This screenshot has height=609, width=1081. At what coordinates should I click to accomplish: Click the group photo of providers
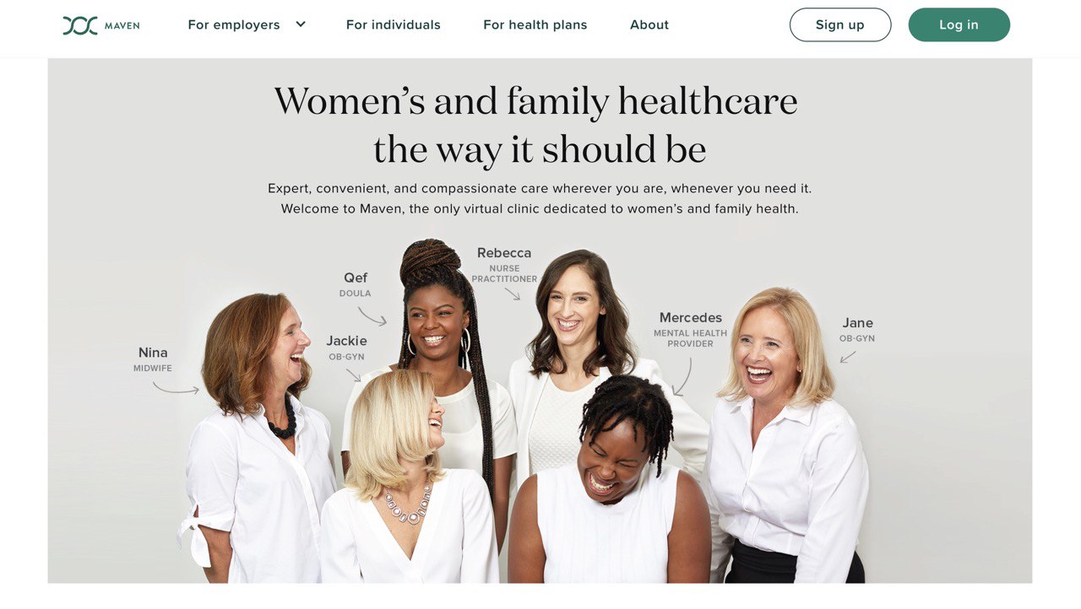(x=540, y=413)
